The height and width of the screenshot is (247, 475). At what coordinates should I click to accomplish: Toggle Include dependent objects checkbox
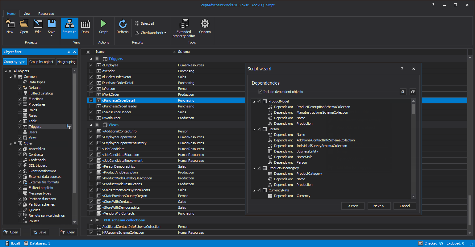pyautogui.click(x=260, y=92)
